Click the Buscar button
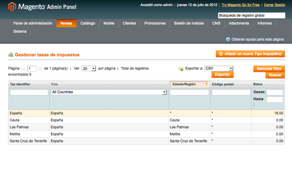Viewport: 292px width, 181px height. click(x=275, y=75)
